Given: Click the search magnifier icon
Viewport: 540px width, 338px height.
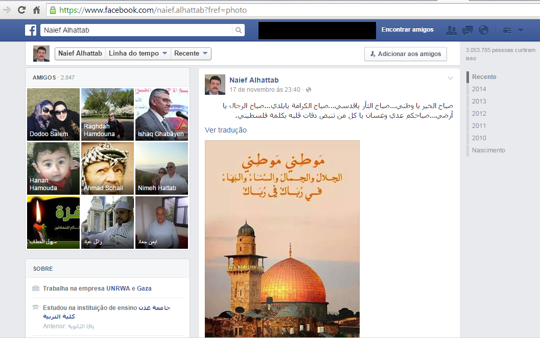Looking at the screenshot, I should click(x=238, y=30).
